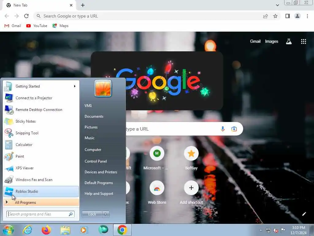
Task: Open Getting Started entry
Action: [x=41, y=86]
